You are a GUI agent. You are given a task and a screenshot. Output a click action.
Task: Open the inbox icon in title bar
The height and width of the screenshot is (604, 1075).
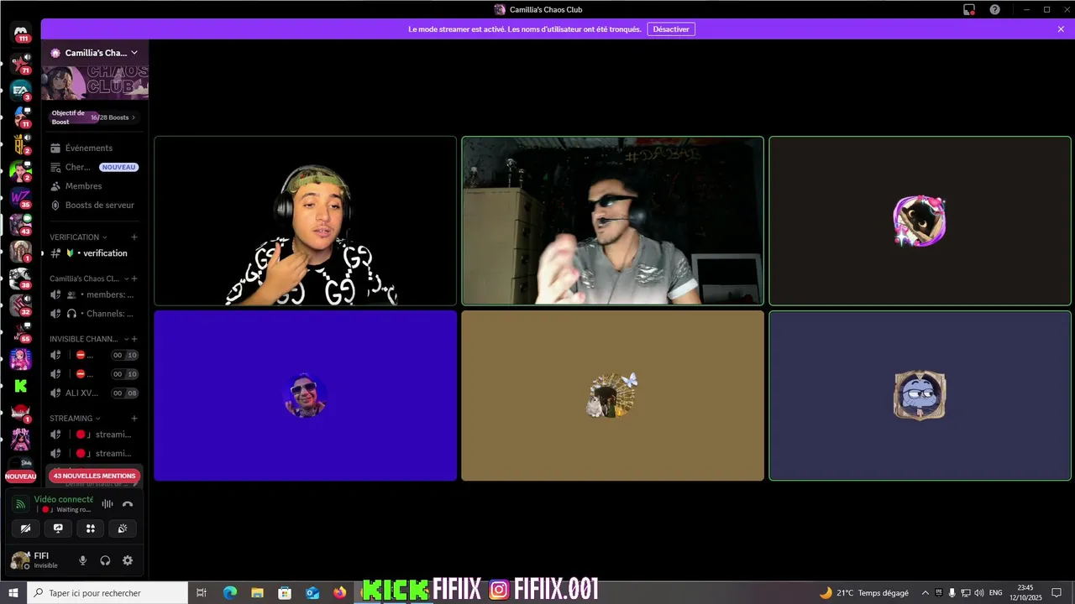(x=969, y=9)
